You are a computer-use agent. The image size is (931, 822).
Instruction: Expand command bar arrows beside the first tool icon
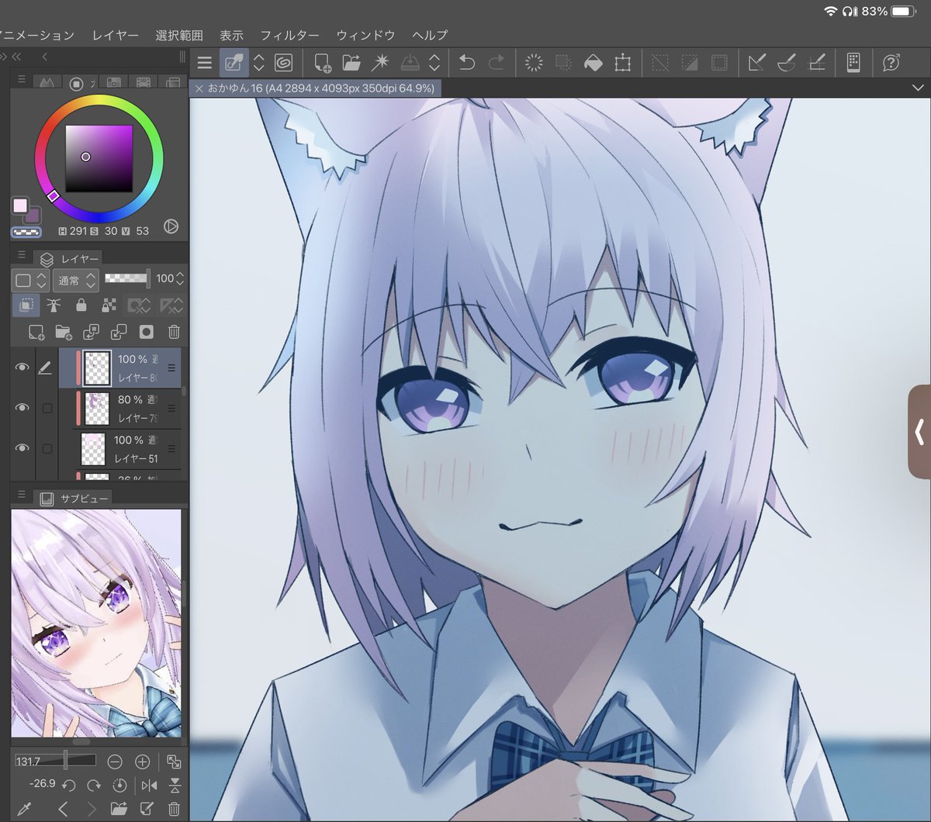pyautogui.click(x=259, y=63)
